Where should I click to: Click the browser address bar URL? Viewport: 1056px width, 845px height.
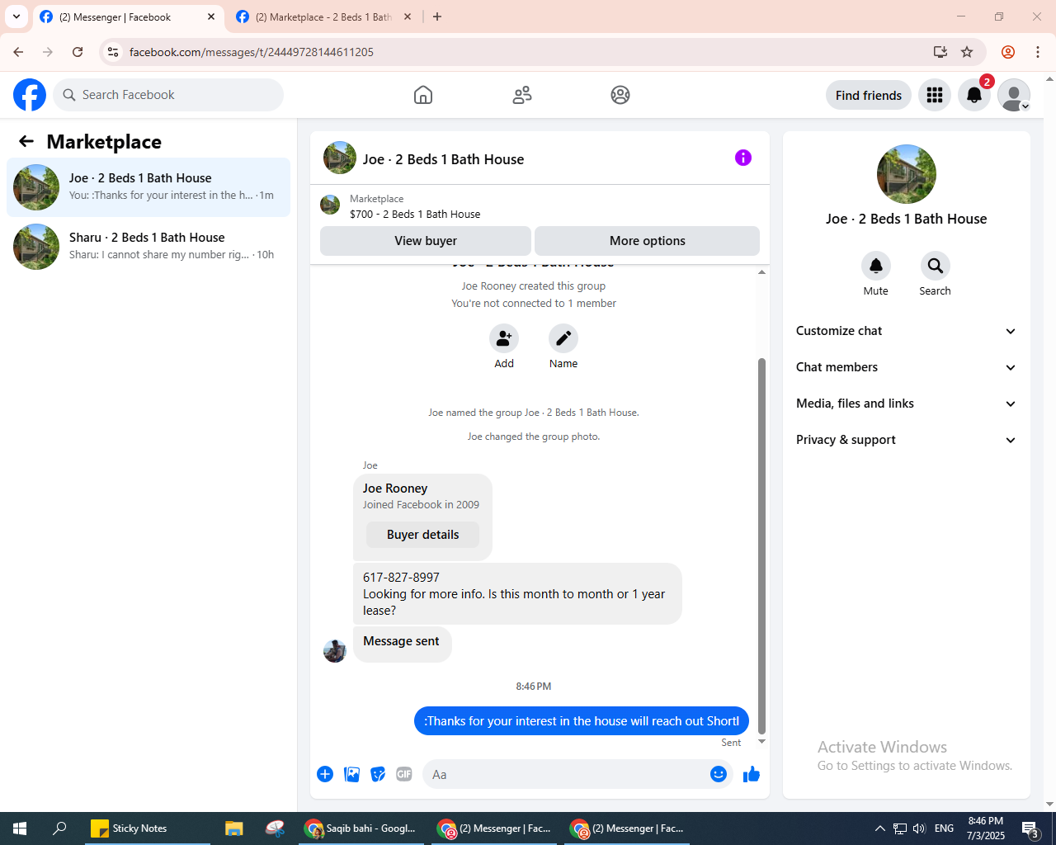[252, 52]
